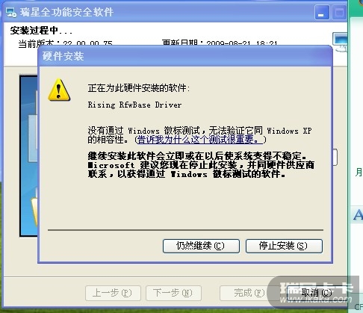Click 停止安装 to stop installation
This screenshot has height=313, width=363.
coord(284,246)
